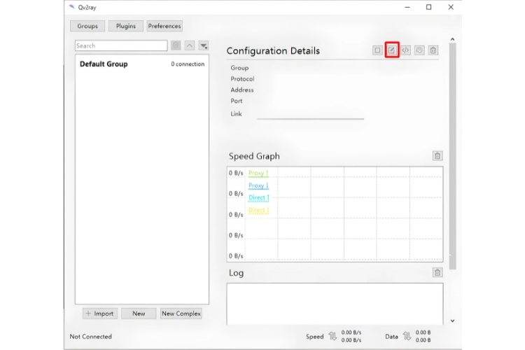Image resolution: width=525 pixels, height=350 pixels.
Task: Click the Search input field
Action: click(121, 45)
